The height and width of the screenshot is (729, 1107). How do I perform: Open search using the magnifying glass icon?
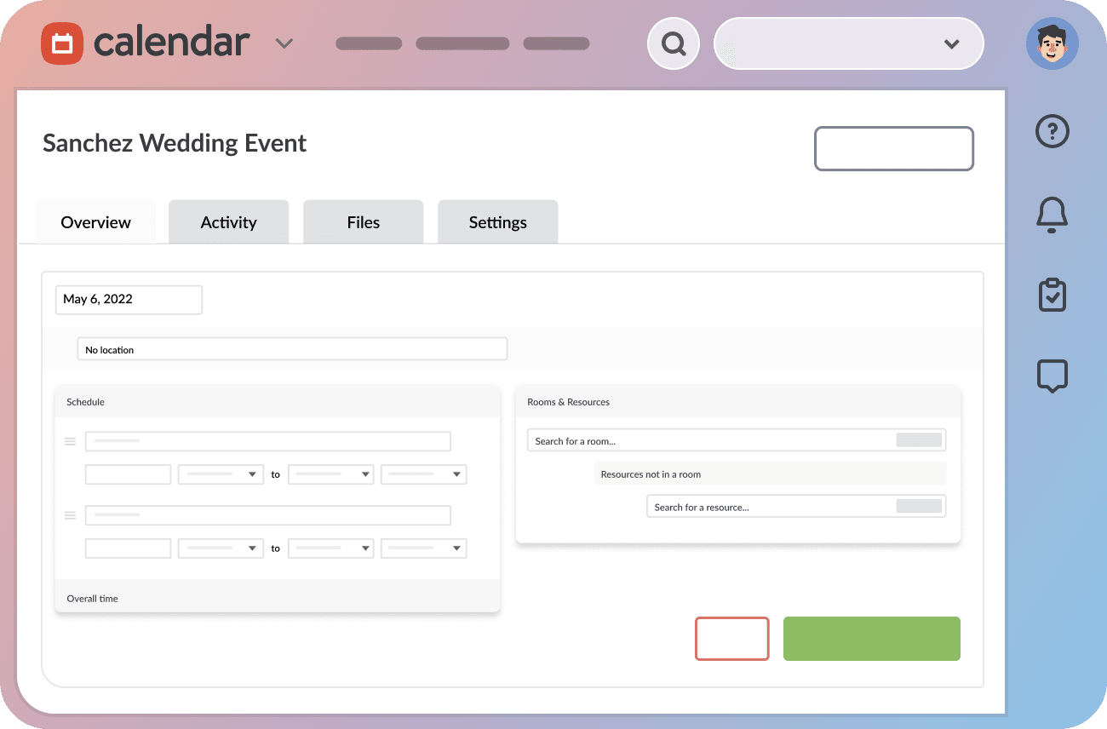point(673,43)
